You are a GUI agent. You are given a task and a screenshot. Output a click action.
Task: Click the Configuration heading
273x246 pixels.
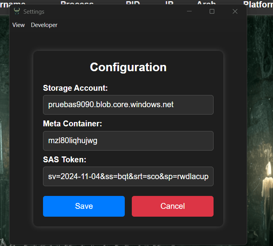coord(128,67)
